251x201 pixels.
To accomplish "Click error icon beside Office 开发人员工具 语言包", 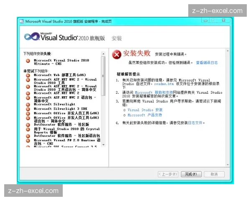I will pyautogui.click(x=28, y=118).
